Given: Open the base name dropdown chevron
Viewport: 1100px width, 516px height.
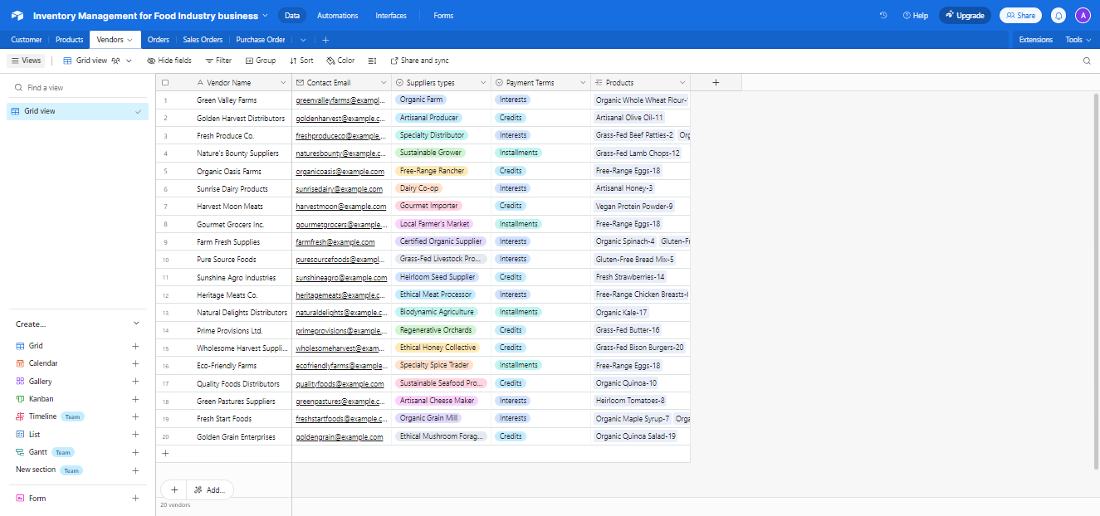Looking at the screenshot, I should point(265,15).
